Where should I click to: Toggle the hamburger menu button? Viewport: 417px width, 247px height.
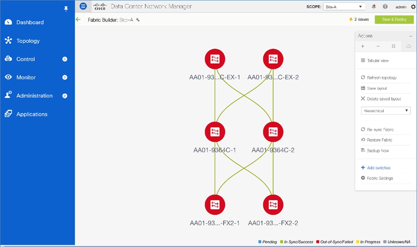click(x=83, y=6)
